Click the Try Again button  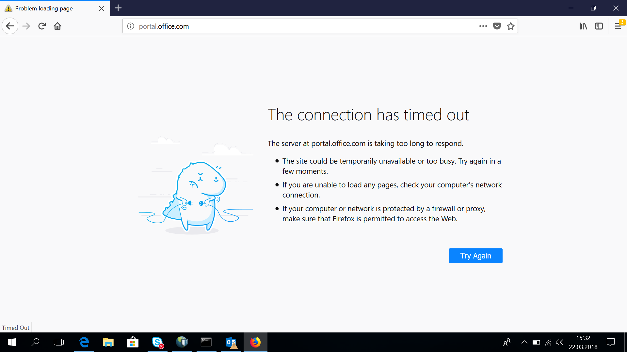tap(475, 256)
